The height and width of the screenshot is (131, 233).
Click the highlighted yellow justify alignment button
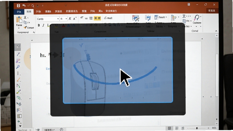click(97, 18)
